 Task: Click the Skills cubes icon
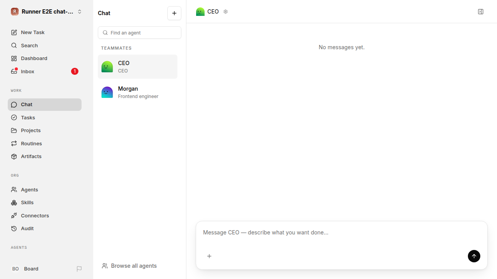click(x=14, y=203)
